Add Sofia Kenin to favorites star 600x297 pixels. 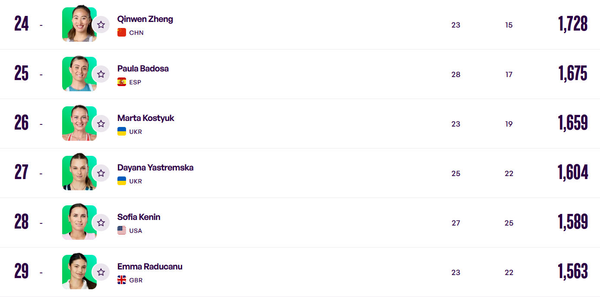[x=101, y=223]
